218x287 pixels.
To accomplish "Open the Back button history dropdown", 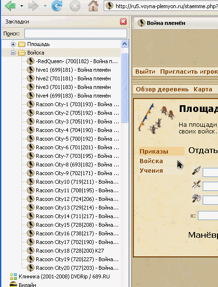I will [22, 6].
